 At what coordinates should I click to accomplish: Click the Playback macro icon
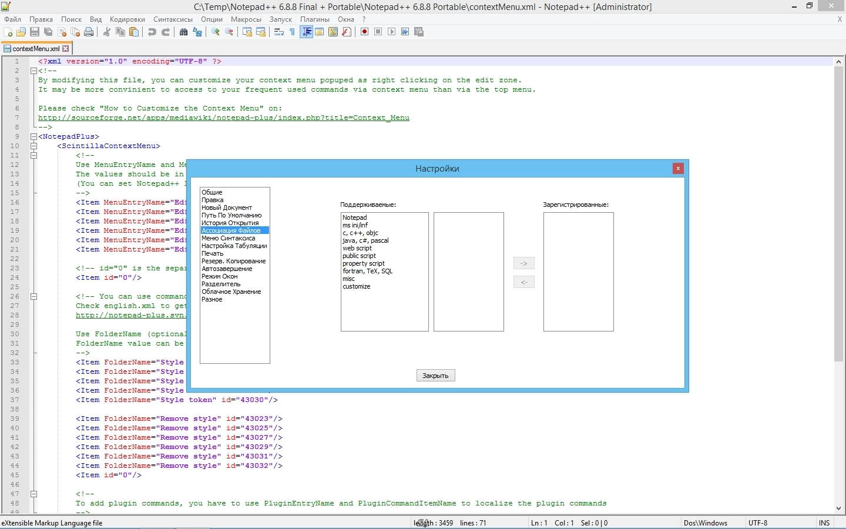(392, 32)
